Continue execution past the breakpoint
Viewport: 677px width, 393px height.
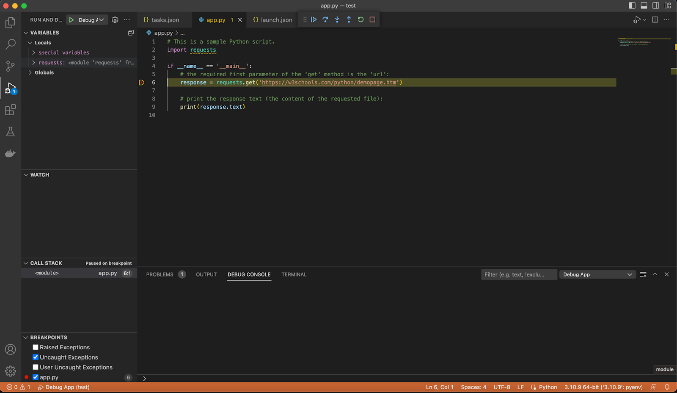coord(314,19)
